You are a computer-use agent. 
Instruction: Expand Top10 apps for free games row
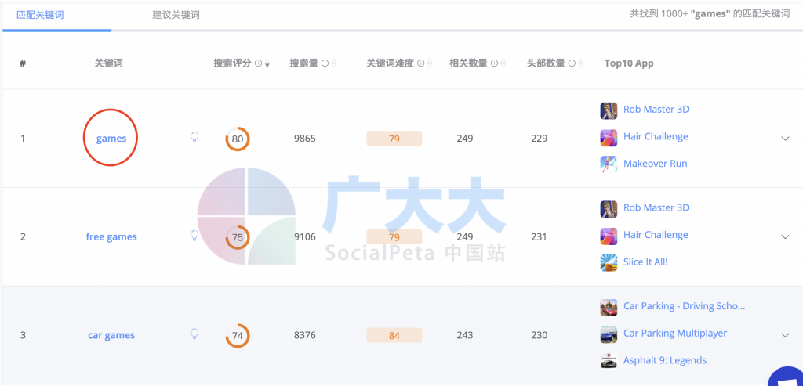point(785,236)
